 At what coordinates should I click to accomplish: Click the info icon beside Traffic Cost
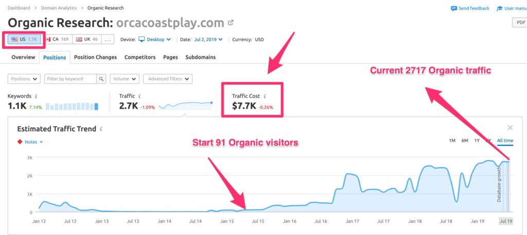[x=265, y=96]
